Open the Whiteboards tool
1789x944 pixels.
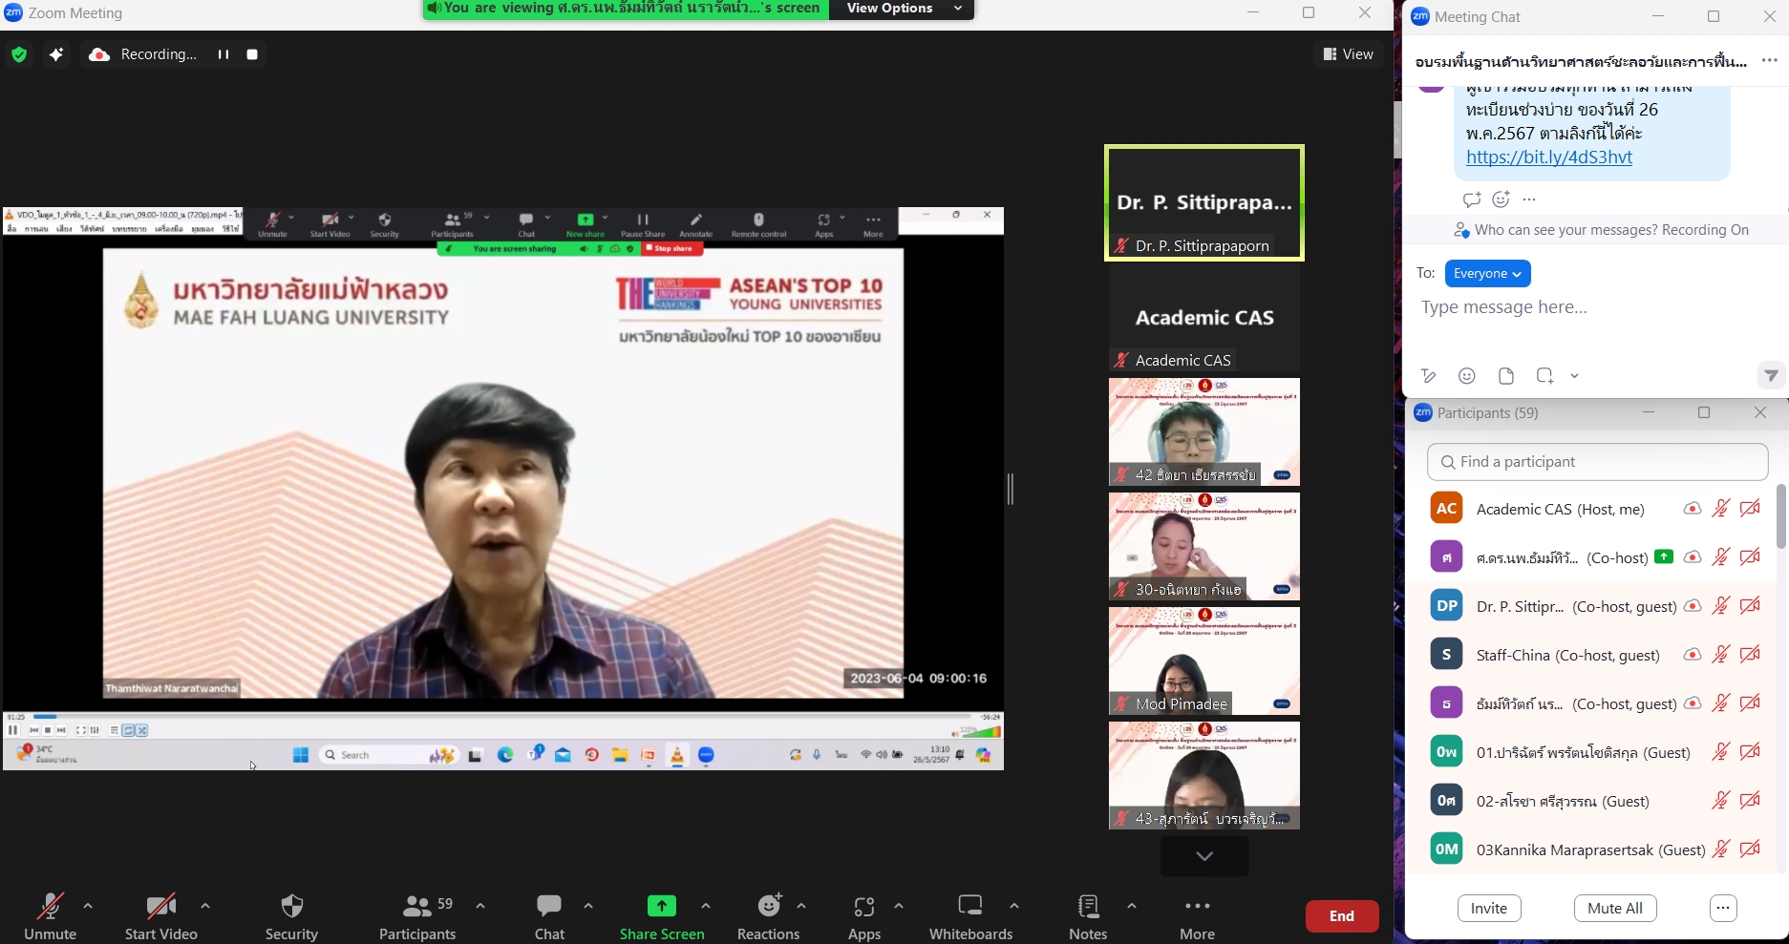970,906
